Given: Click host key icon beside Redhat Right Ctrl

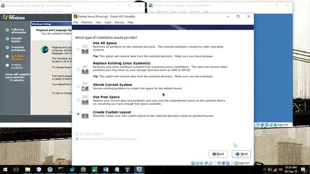Looking at the screenshot, I should point(236,163).
